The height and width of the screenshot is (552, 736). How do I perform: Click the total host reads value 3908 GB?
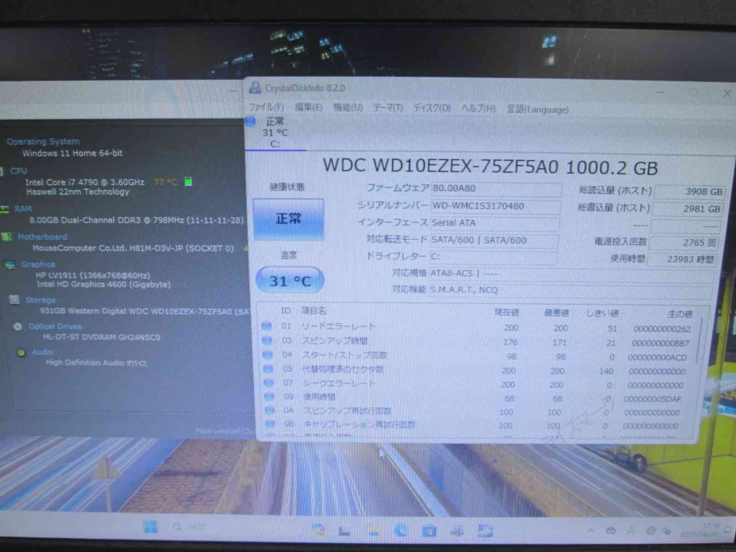pyautogui.click(x=690, y=191)
